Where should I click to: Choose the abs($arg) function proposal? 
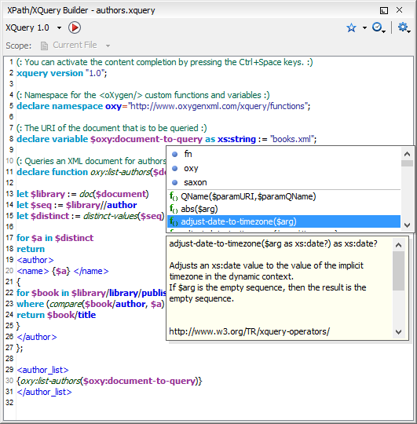[x=284, y=209]
